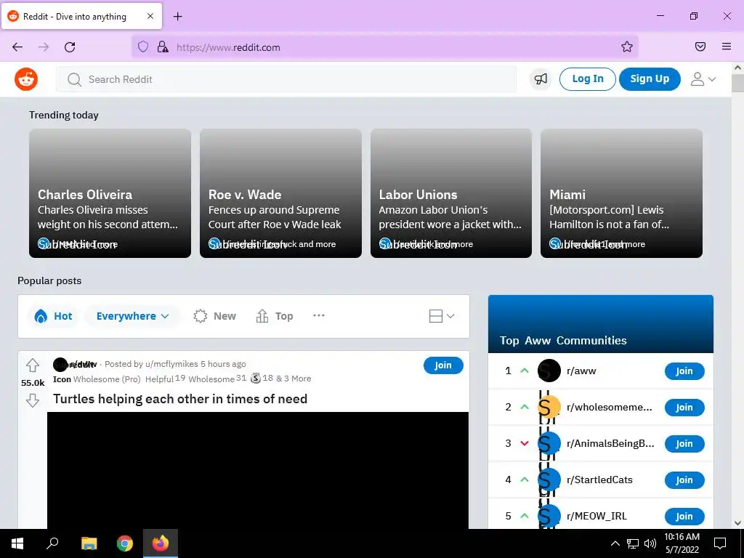The width and height of the screenshot is (744, 558).
Task: Click tracking protection shield icon
Action: tap(143, 47)
